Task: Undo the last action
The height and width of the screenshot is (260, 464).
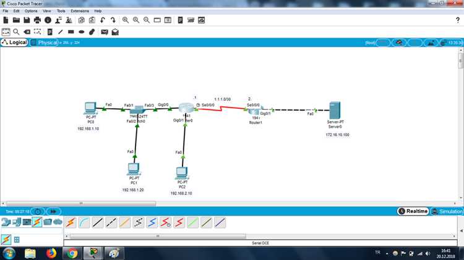Action: tap(103, 20)
